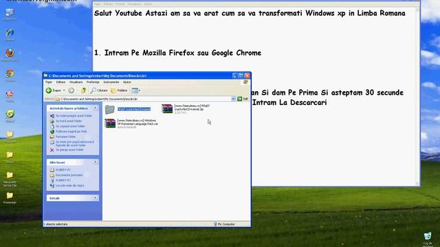This screenshot has height=247, width=440.
Task: Maximize the Descărcări Explorer window
Action: pyautogui.click(x=241, y=75)
